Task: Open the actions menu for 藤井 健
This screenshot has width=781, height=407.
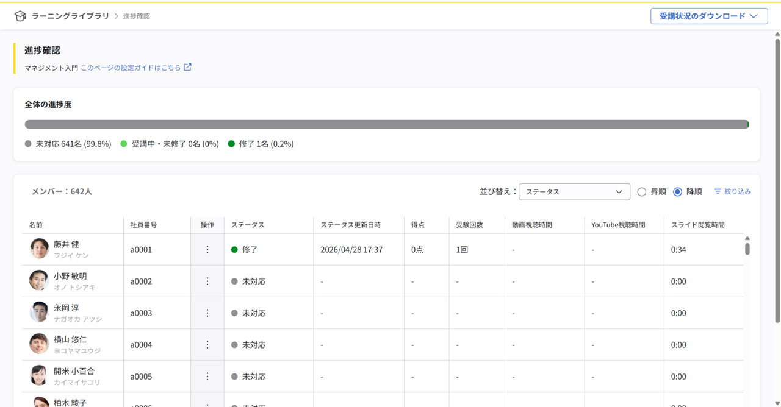Action: point(207,250)
